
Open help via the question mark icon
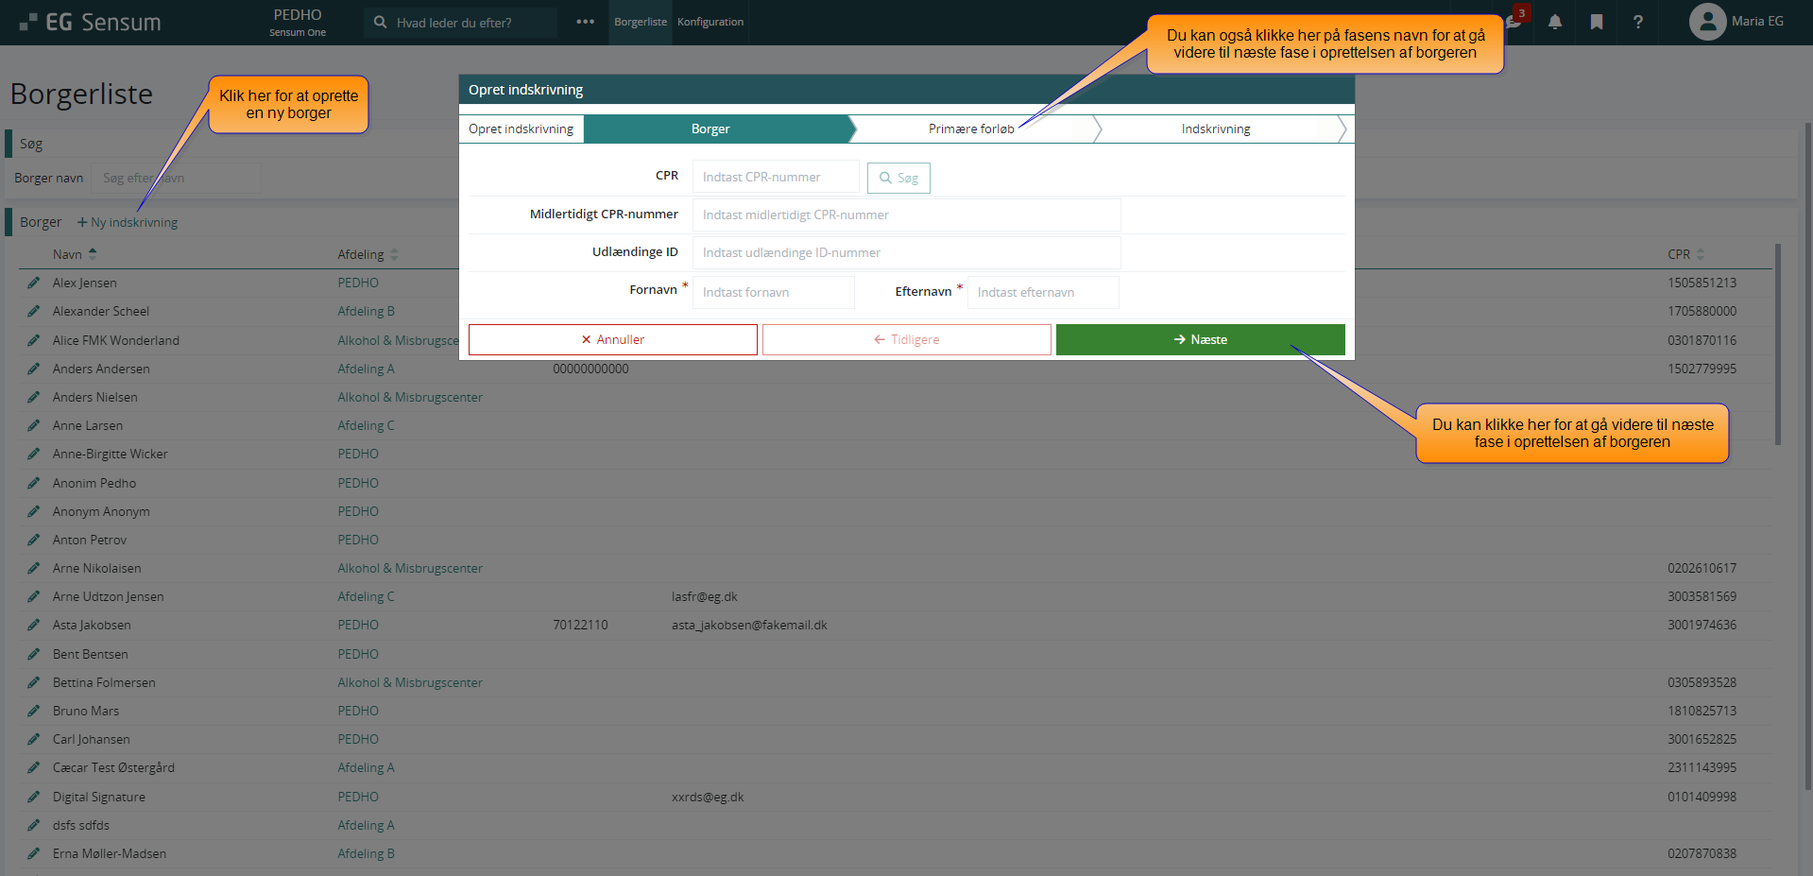[1637, 22]
